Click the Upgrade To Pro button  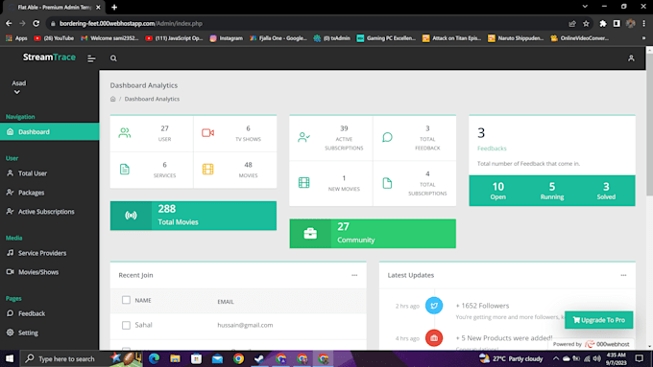click(x=598, y=320)
